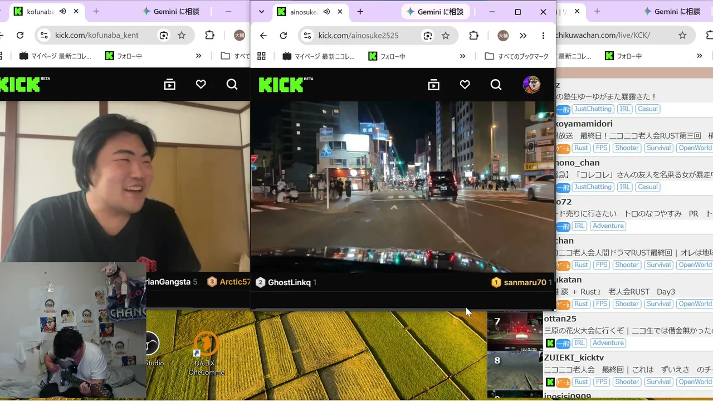Screen dimensions: 713x401
Task: Open the フォロー中 bookmark in the left window
Action: point(123,56)
